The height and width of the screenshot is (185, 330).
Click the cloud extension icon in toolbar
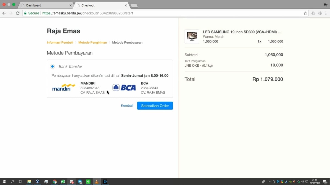coord(313,13)
